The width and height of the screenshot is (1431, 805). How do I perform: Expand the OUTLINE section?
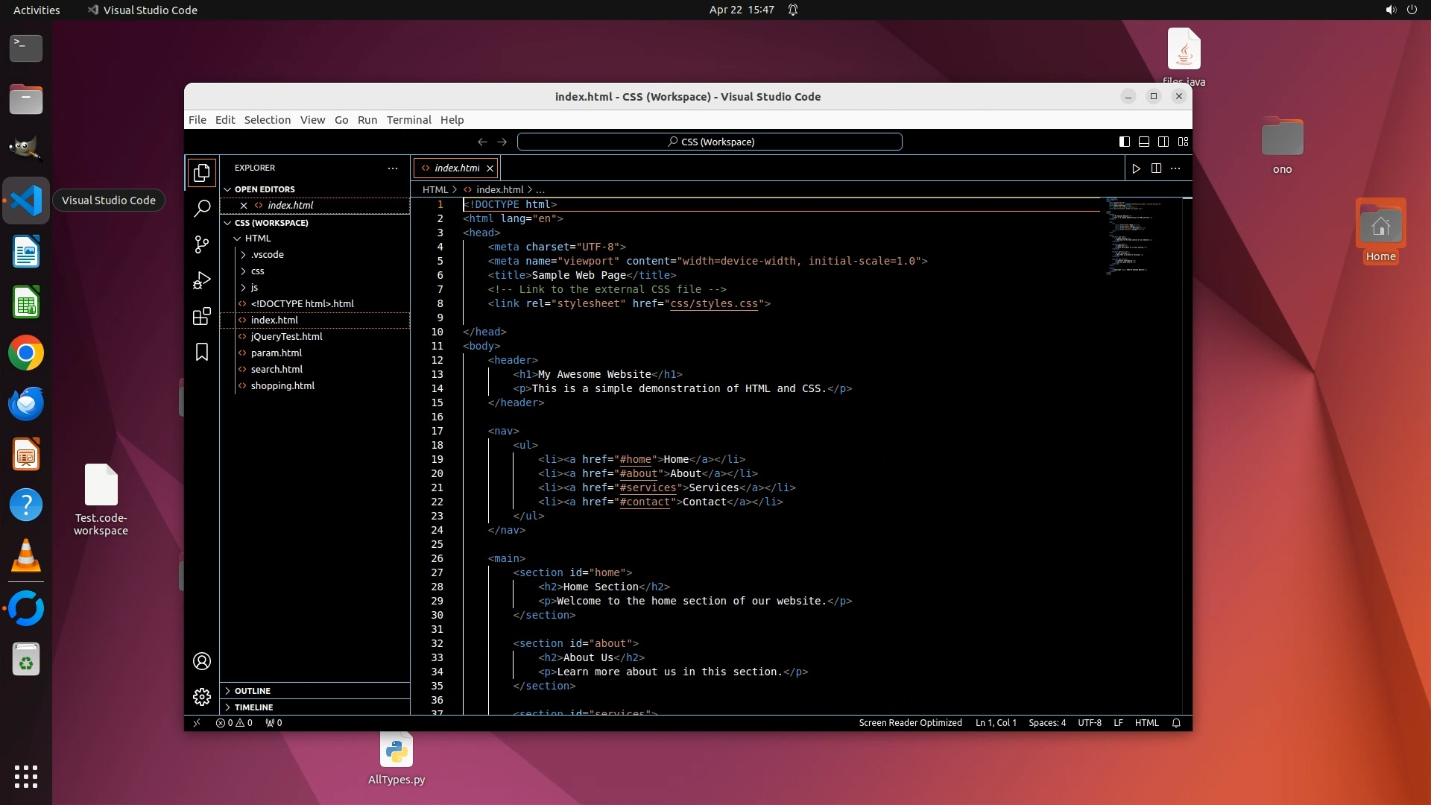pos(253,691)
